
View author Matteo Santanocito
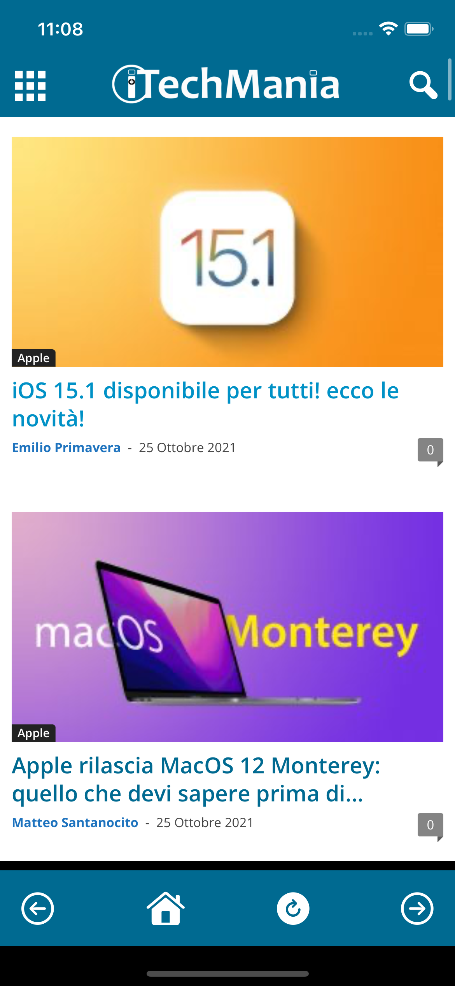point(75,823)
